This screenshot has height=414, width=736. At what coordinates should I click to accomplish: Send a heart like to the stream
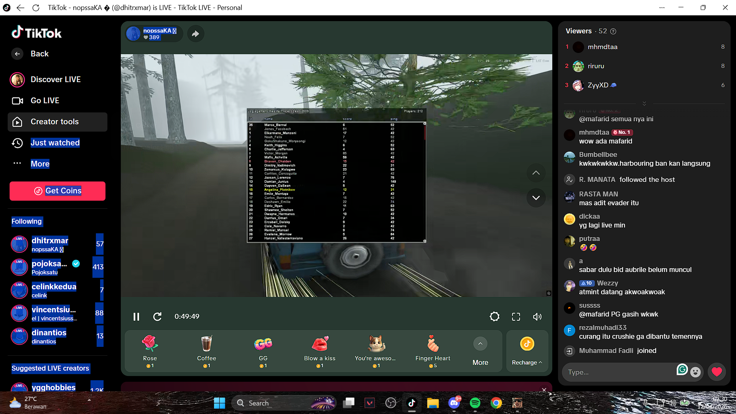[x=717, y=372]
